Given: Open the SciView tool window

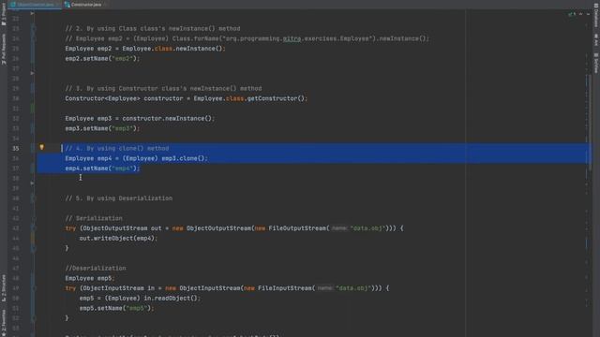Looking at the screenshot, I should 596,63.
